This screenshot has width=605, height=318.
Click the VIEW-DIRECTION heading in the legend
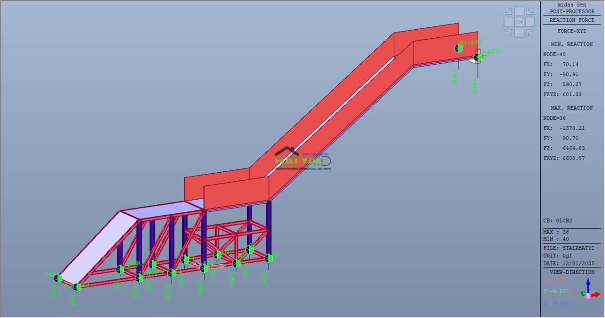[572, 272]
